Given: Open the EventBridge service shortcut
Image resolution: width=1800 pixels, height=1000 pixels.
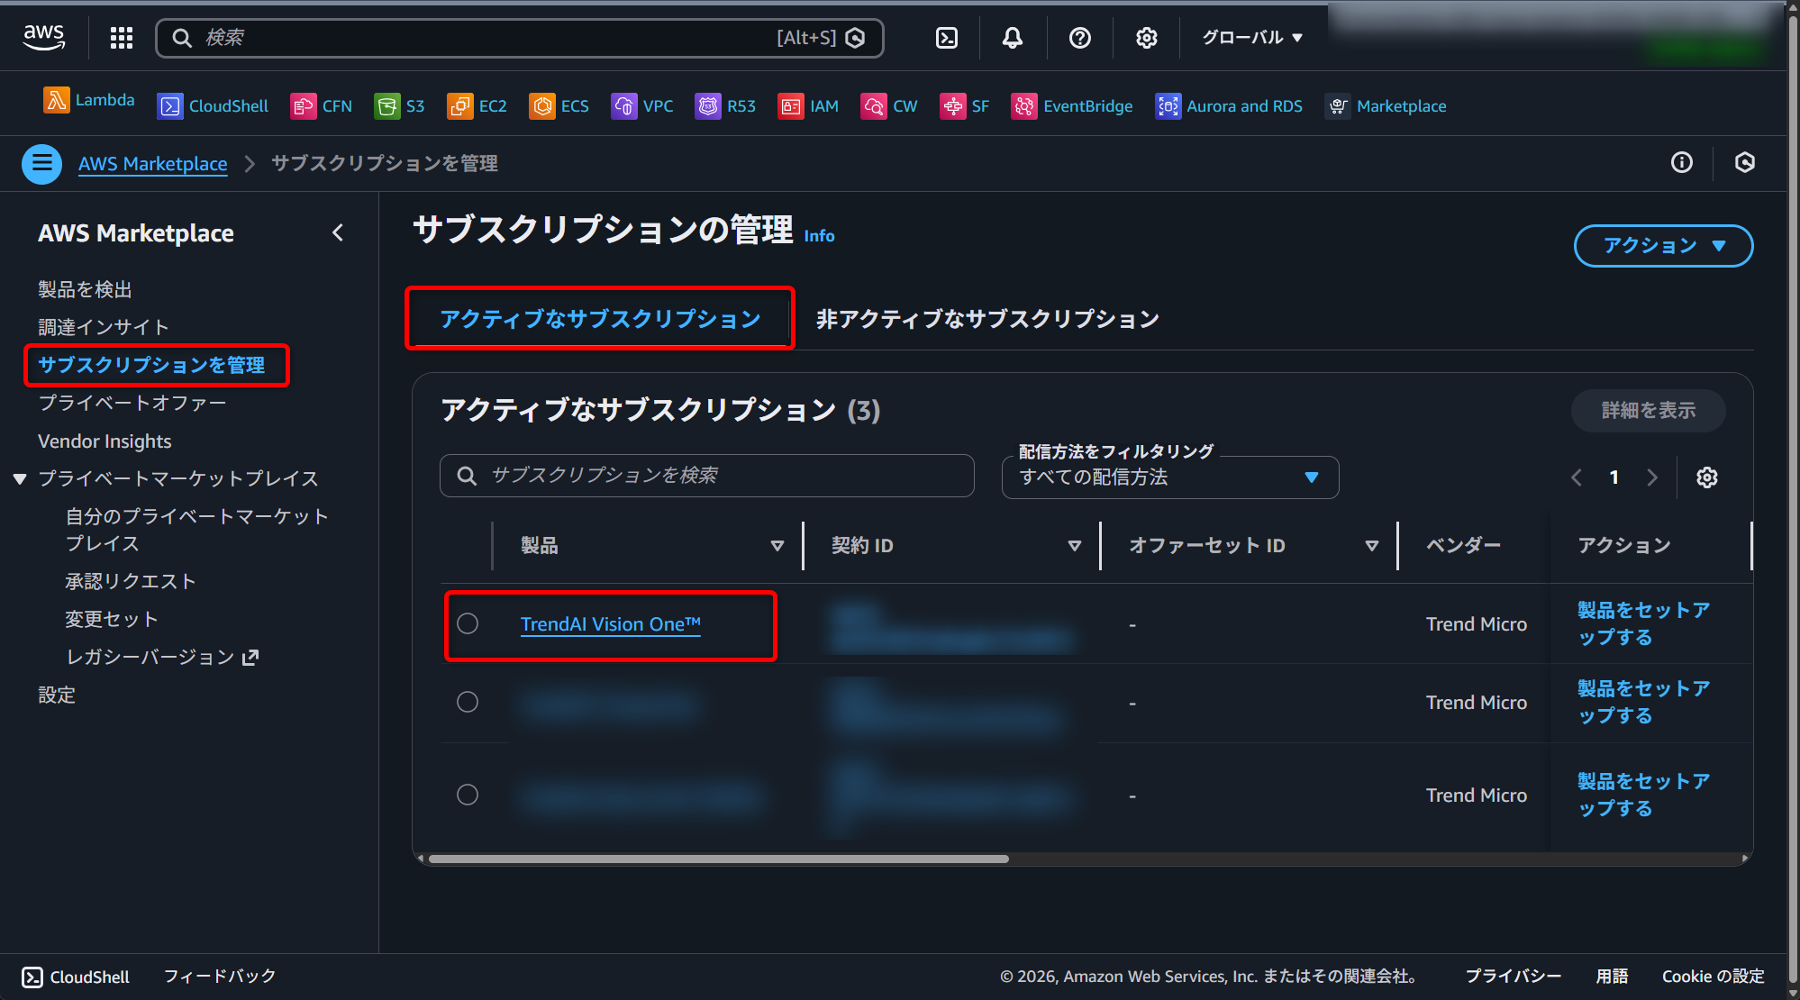Looking at the screenshot, I should (x=1071, y=105).
